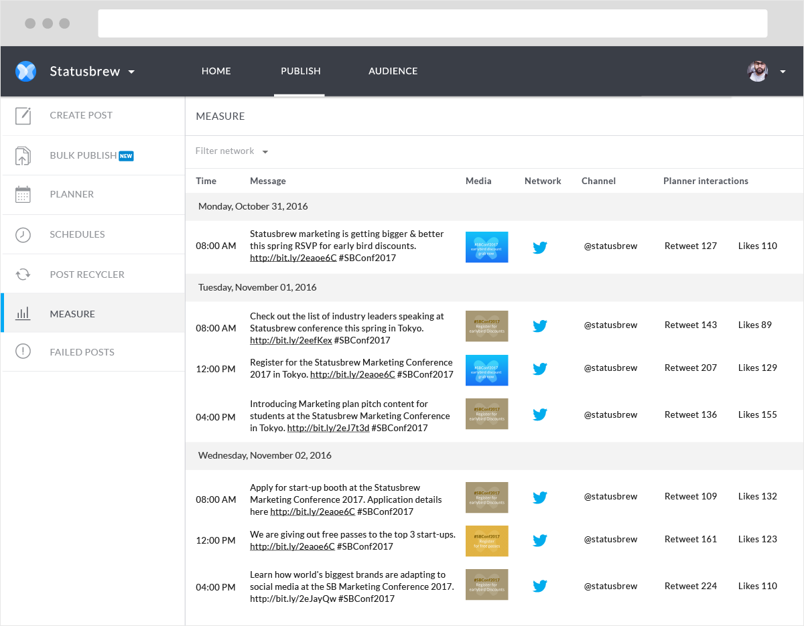
Task: Click yellow thumbnail of free passes post
Action: pos(487,541)
